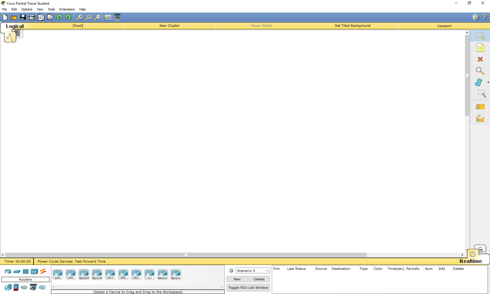
Task: Click Power Cycle Devices
Action: tap(55, 261)
